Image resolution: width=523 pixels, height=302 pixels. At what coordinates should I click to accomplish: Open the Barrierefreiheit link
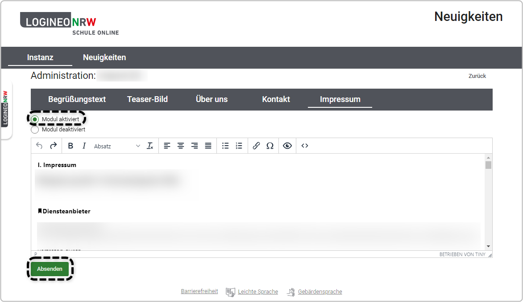(199, 291)
